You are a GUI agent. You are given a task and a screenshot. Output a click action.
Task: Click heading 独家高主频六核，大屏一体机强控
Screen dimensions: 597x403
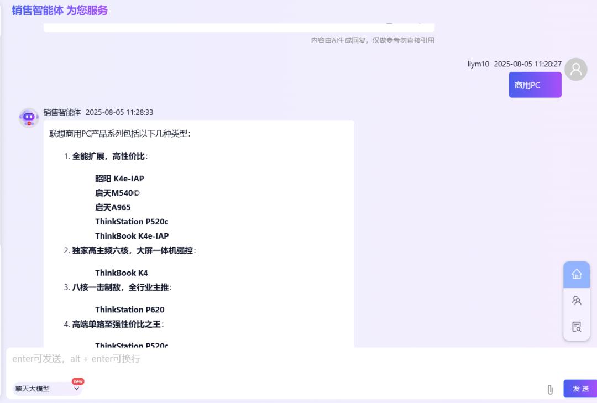pos(133,250)
